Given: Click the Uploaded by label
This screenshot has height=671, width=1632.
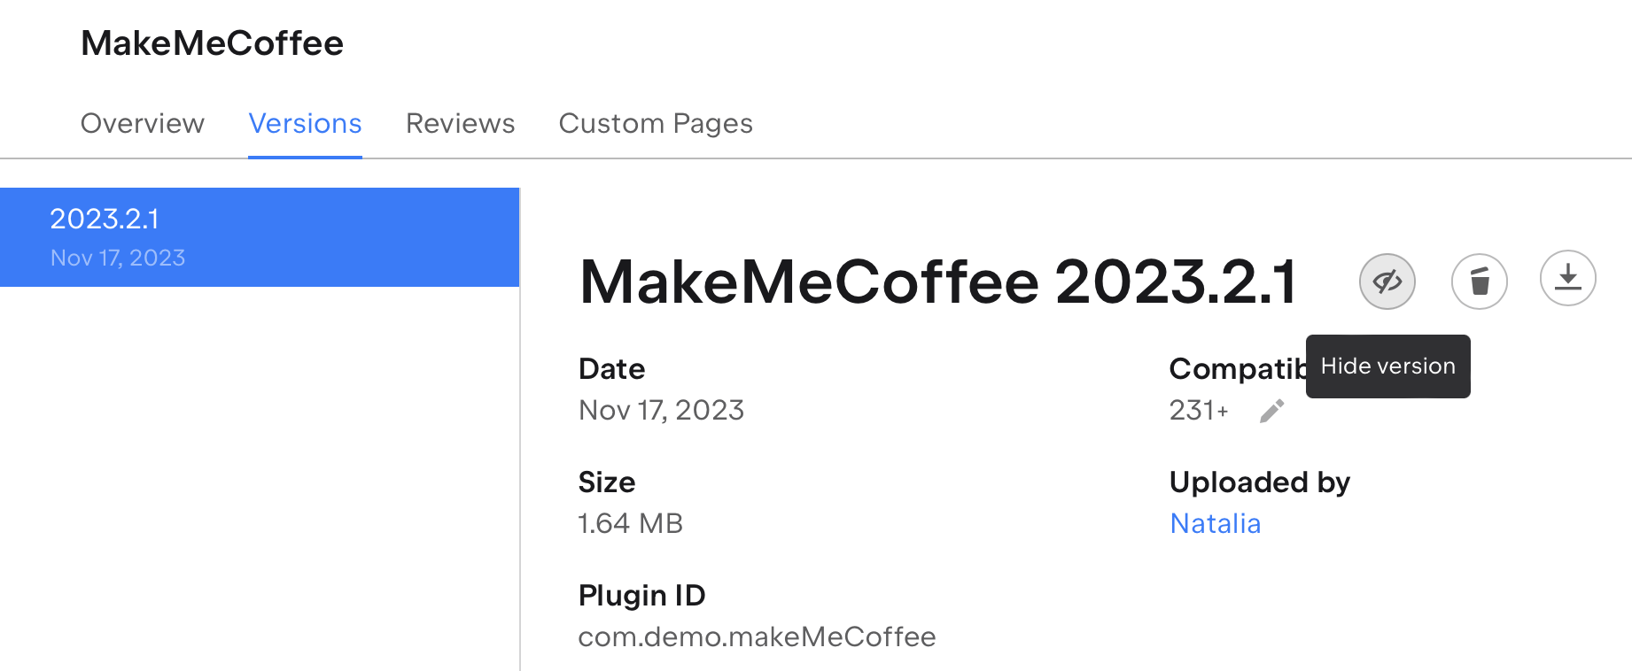Looking at the screenshot, I should (x=1259, y=482).
